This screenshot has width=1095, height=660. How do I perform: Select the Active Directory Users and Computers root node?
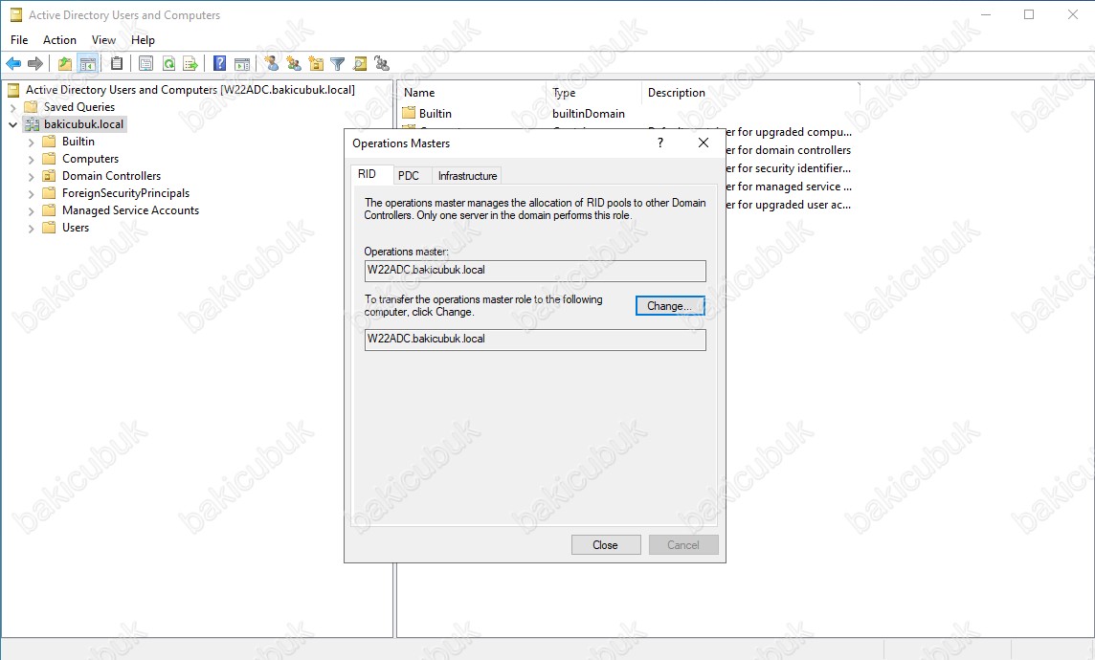[x=190, y=89]
